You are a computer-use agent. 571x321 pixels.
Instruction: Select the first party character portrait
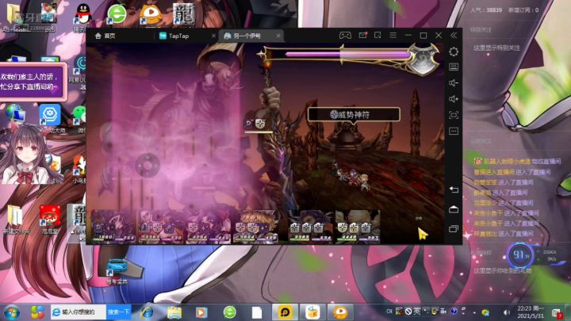pyautogui.click(x=113, y=226)
